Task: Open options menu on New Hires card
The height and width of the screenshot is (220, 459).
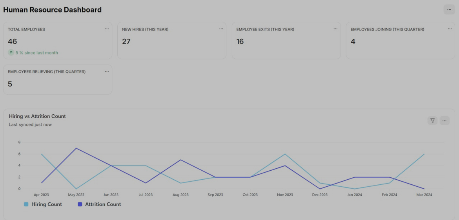Action: point(221,29)
